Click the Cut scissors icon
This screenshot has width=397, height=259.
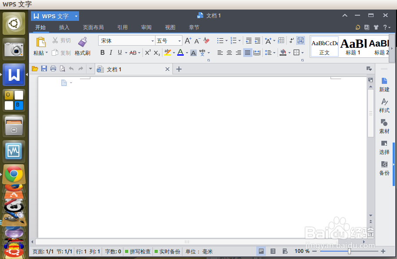(x=55, y=40)
